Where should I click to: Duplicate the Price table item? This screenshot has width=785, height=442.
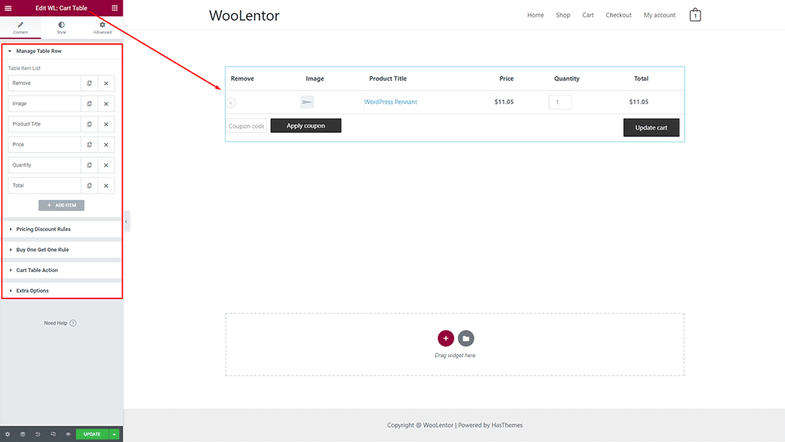[89, 144]
